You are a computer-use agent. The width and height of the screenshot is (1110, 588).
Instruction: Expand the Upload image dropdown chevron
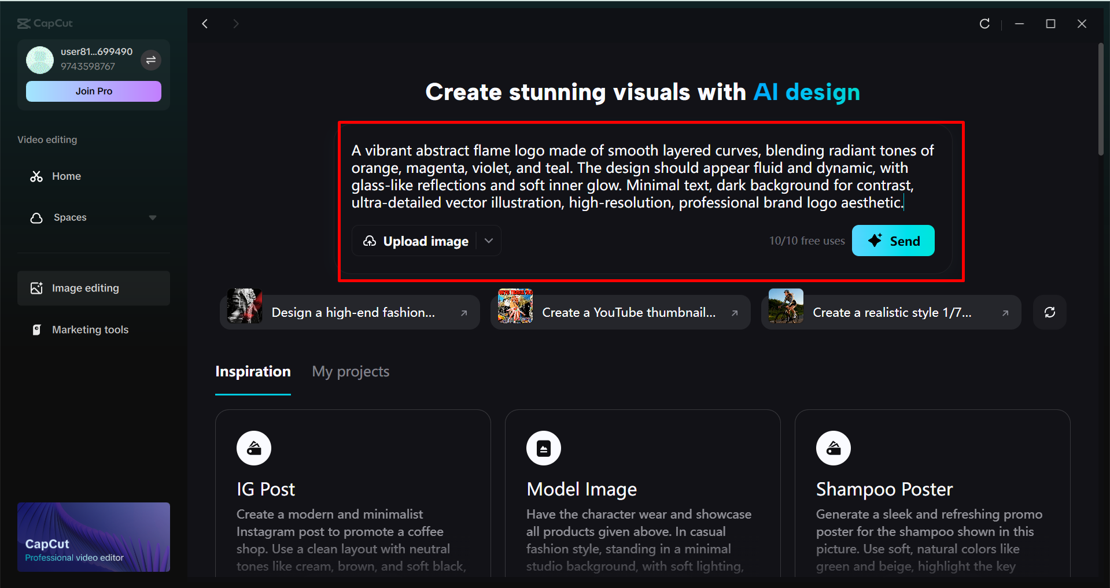tap(489, 241)
